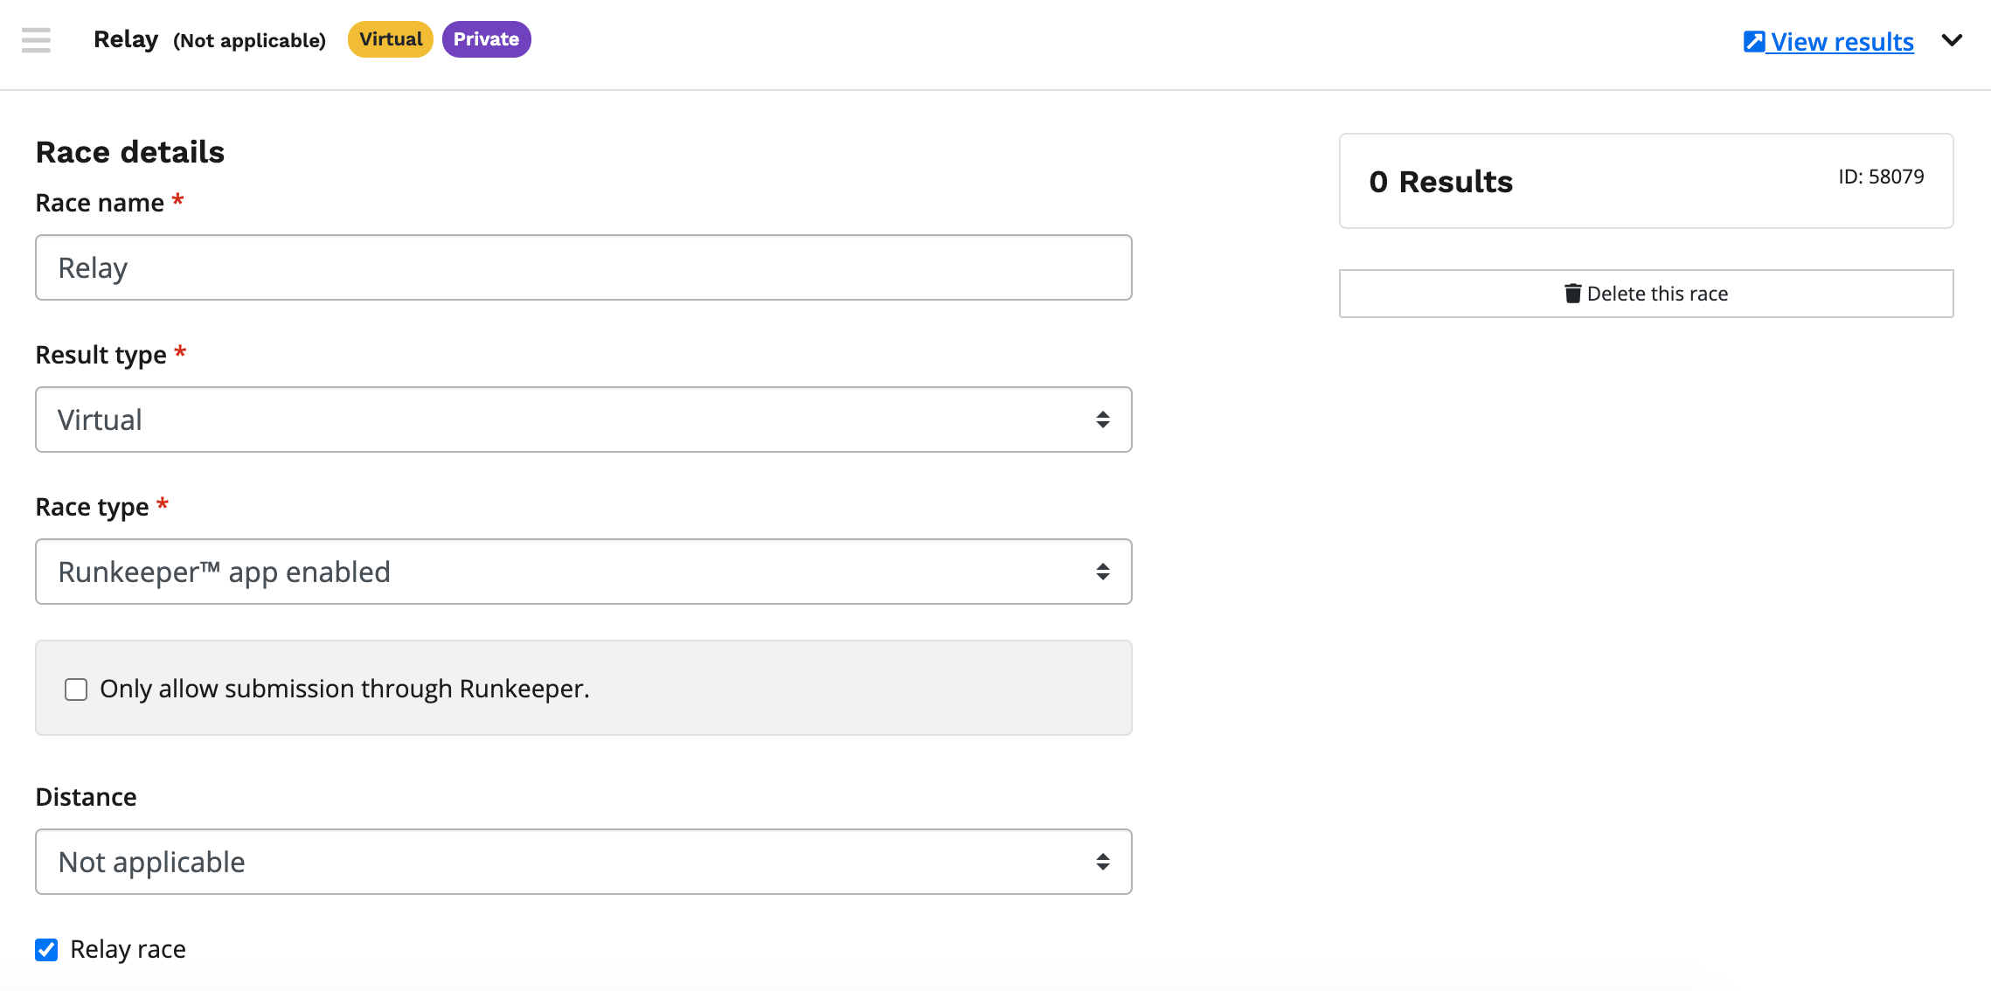Collapse the race panel with the chevron
Viewport: 1991px width, 991px height.
pyautogui.click(x=1952, y=40)
